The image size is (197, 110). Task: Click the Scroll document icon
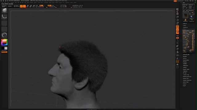pos(177,14)
